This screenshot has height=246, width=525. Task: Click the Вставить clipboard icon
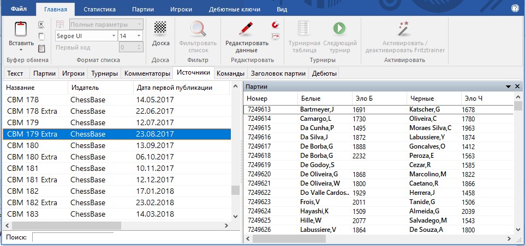20,29
